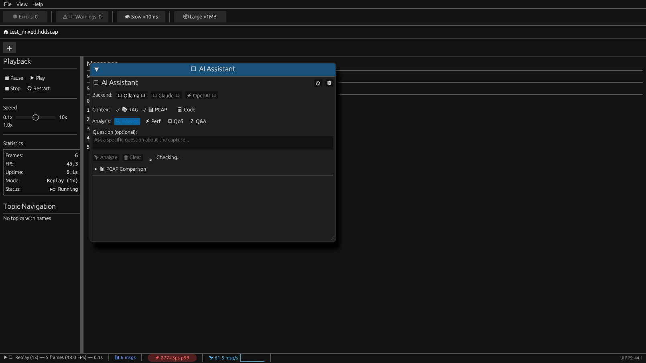Click the 27743µs p99 latency indicator

tap(172, 357)
